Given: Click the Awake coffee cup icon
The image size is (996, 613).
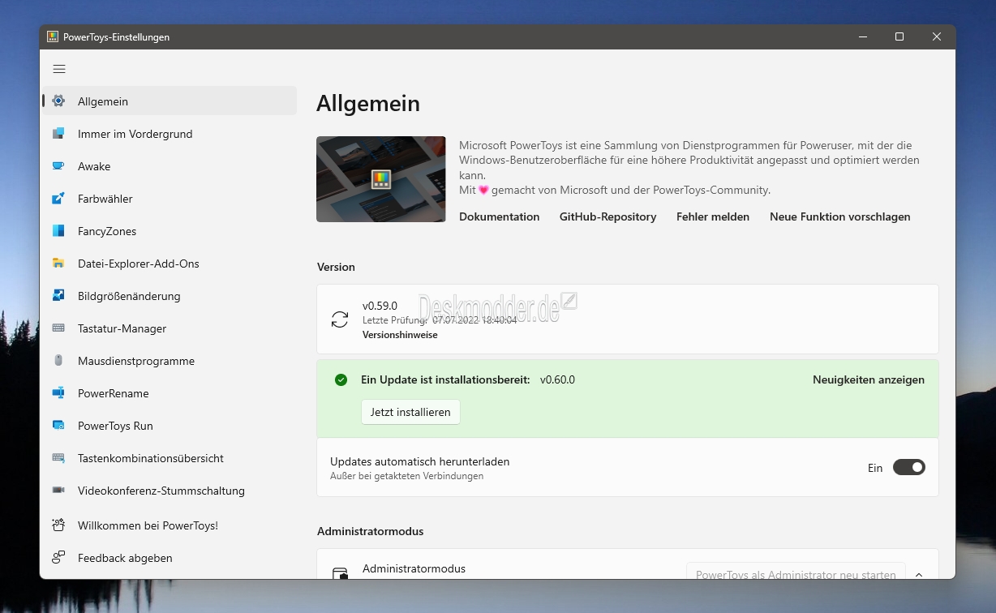Looking at the screenshot, I should (58, 166).
